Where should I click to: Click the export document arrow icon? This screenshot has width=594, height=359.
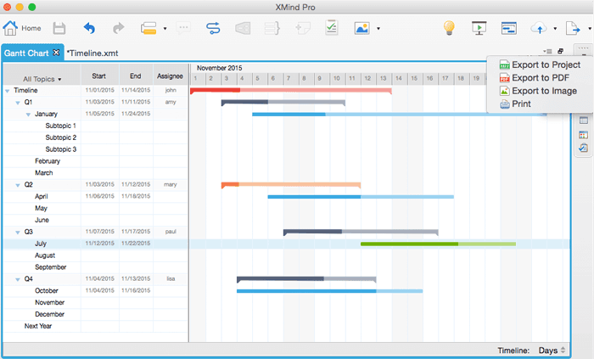(x=573, y=28)
